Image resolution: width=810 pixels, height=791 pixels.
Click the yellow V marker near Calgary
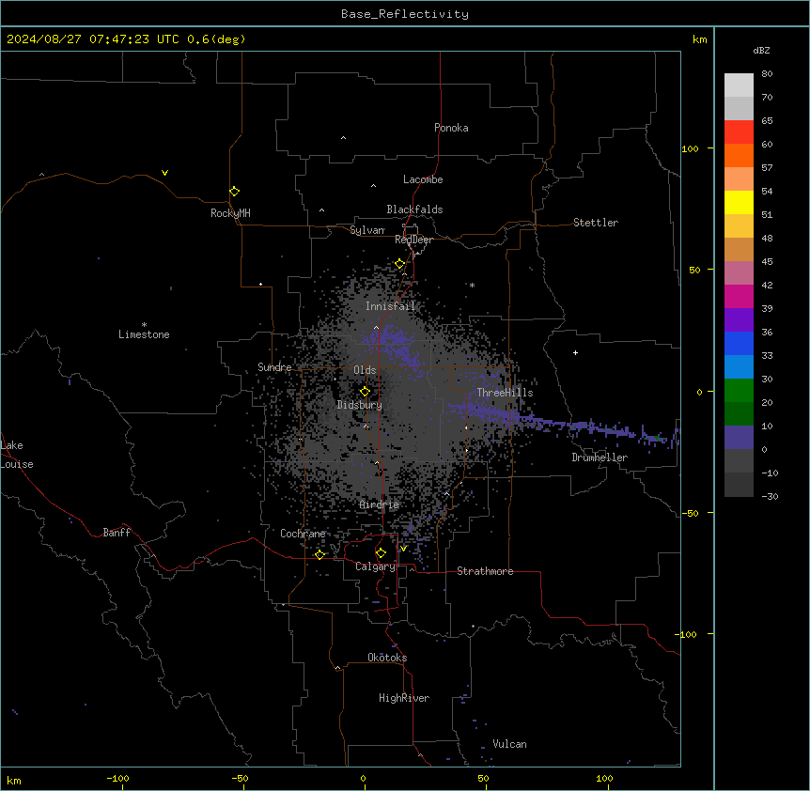click(x=403, y=549)
